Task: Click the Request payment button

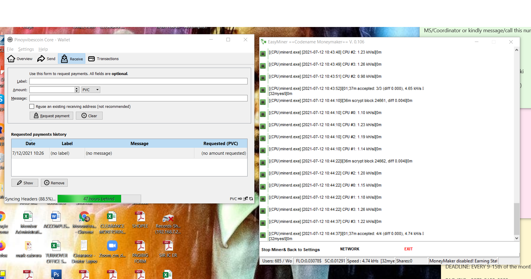Action: pyautogui.click(x=51, y=116)
